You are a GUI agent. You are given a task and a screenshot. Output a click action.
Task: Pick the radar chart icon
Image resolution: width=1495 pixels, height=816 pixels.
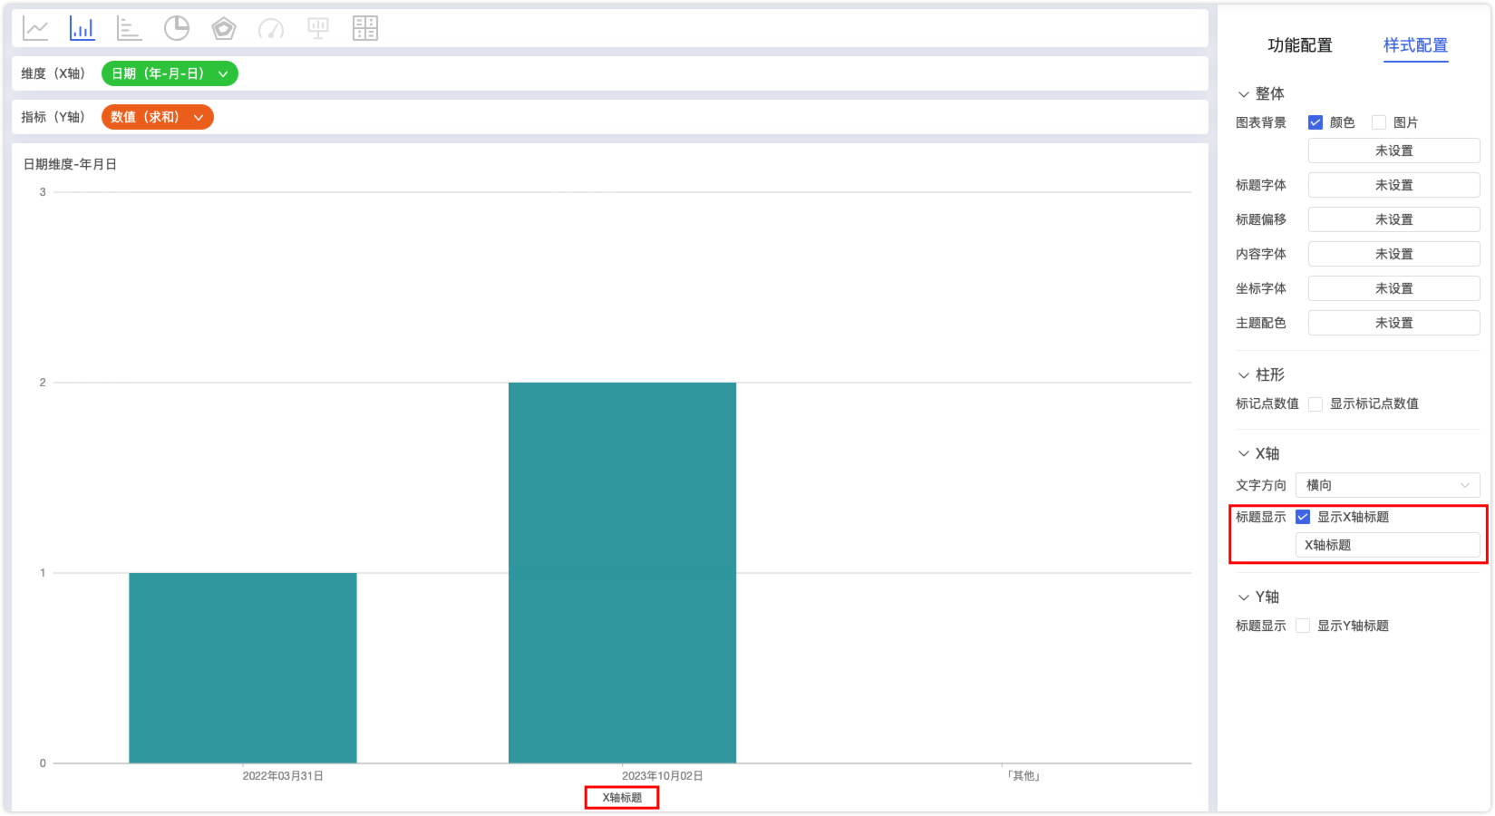[224, 29]
